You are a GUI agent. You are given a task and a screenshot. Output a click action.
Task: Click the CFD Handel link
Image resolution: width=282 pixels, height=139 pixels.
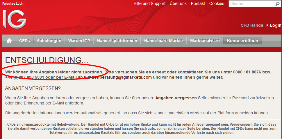pos(253,25)
